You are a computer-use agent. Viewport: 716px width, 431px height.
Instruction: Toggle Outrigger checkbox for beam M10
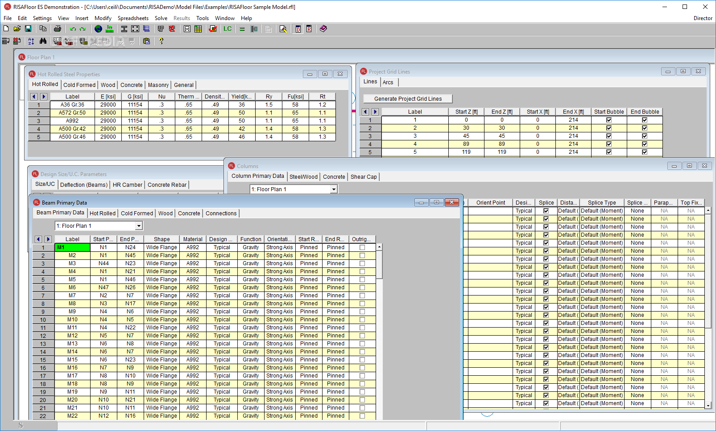click(x=362, y=320)
